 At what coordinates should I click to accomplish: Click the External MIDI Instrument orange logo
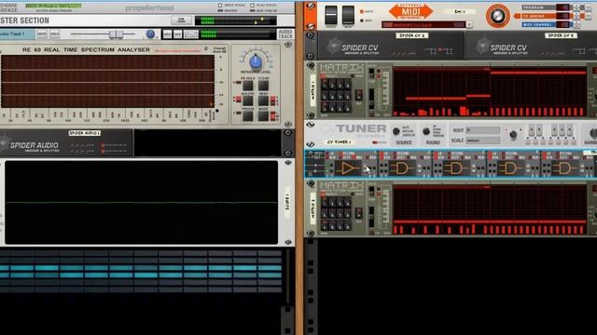coord(410,11)
